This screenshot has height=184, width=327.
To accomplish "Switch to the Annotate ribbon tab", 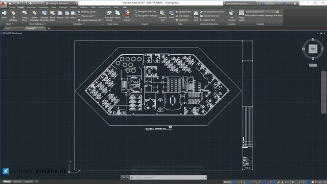I will click(31, 7).
